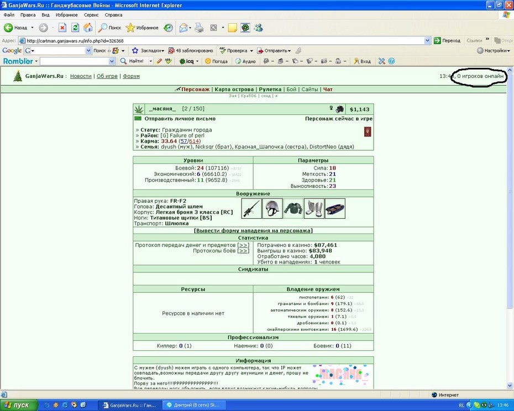Open the Print icon in toolbar
Image resolution: width=514 pixels, height=411 pixels.
[199, 28]
